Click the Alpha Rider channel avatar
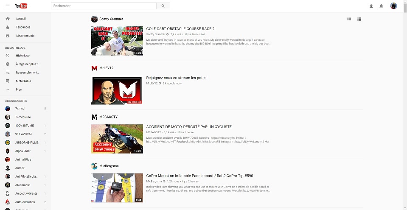Screen dimensions: 407x210 pyautogui.click(x=8, y=151)
